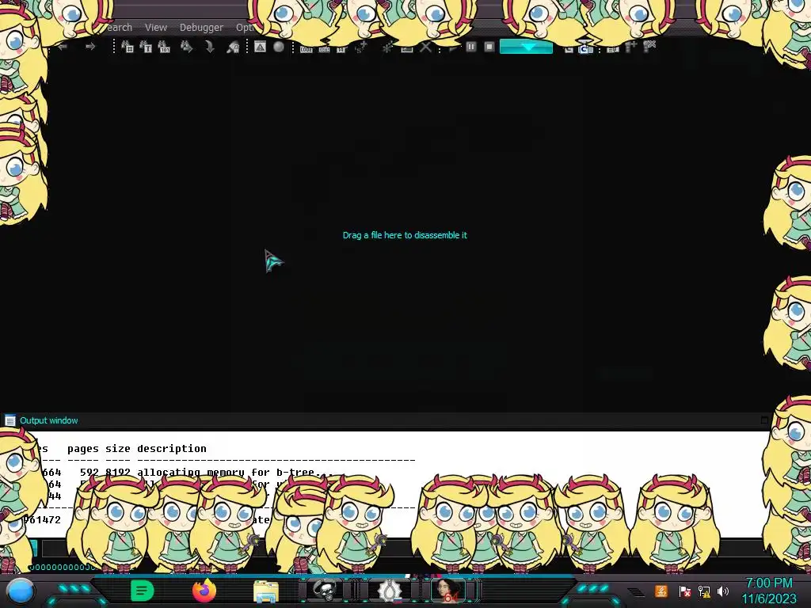Click the 'Drag a file here to disassemble it' text

405,235
